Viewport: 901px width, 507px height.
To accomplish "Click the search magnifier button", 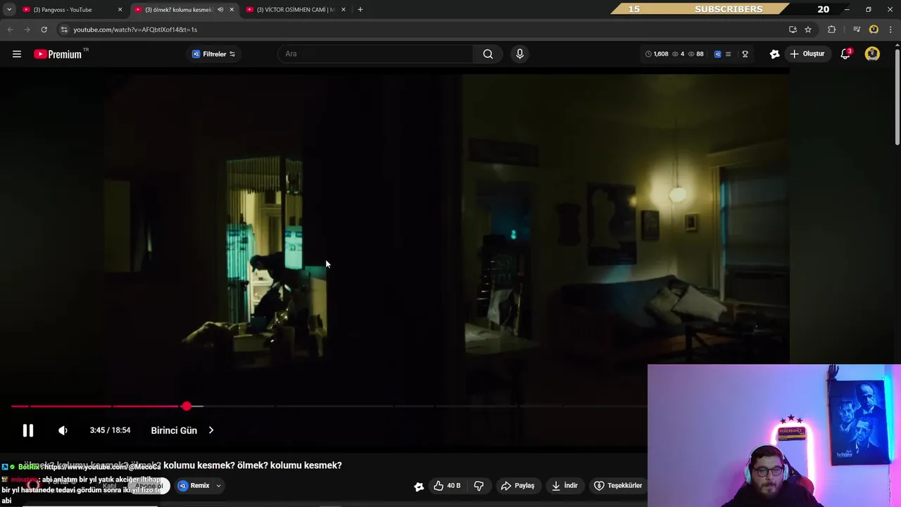I will coord(488,54).
